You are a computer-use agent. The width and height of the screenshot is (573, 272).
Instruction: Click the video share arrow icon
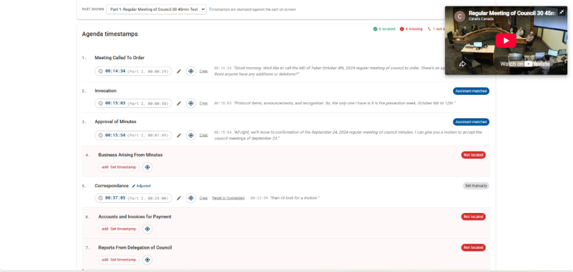click(x=462, y=64)
